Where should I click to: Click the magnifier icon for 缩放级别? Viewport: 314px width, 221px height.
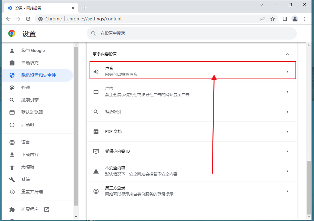point(96,112)
